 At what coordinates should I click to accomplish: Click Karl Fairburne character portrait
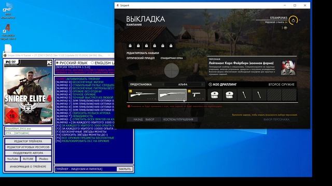(288, 68)
